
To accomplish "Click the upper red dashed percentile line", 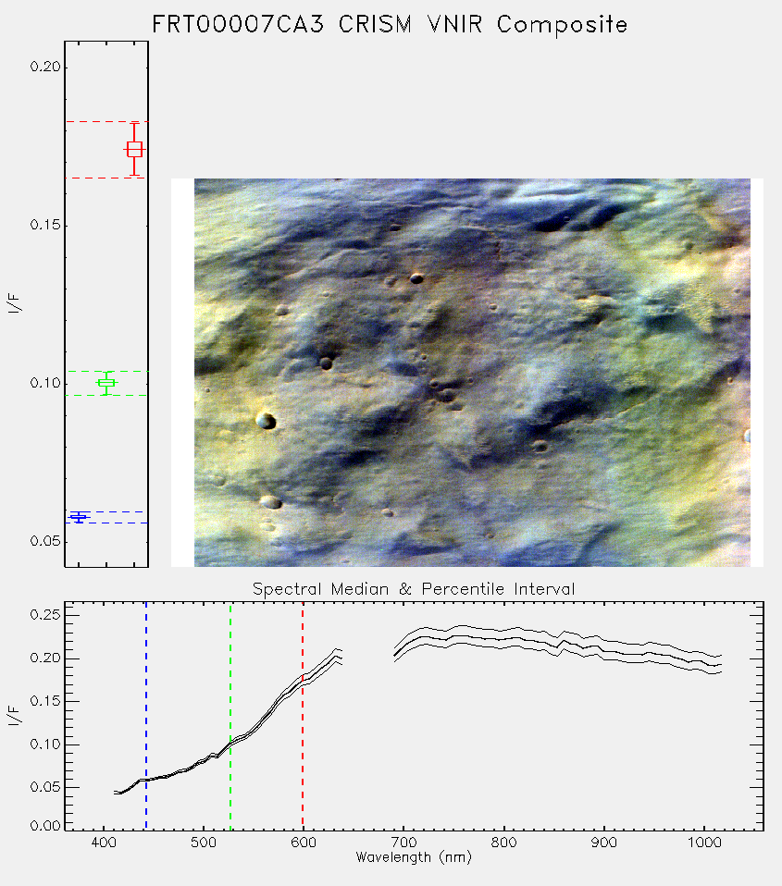I will [x=106, y=121].
